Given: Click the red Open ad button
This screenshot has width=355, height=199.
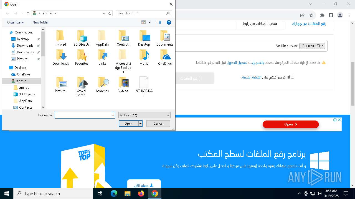Looking at the screenshot, I should [x=291, y=124].
